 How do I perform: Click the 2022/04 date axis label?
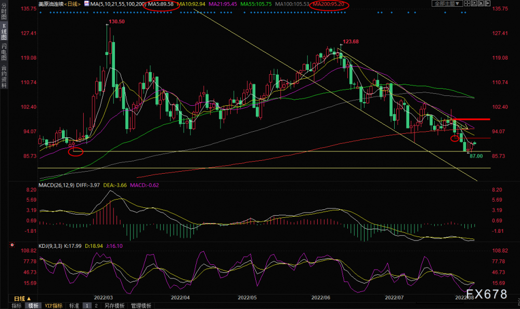[x=180, y=298]
